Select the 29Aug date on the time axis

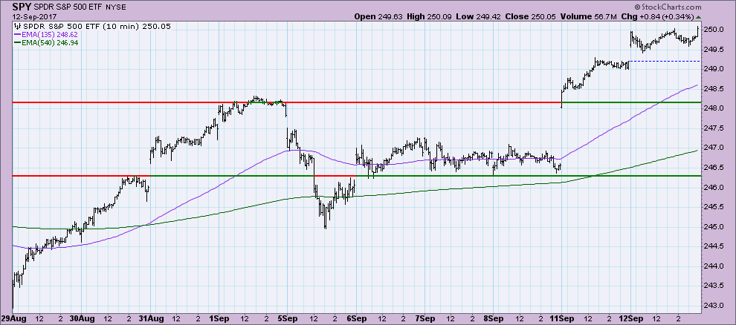click(14, 318)
